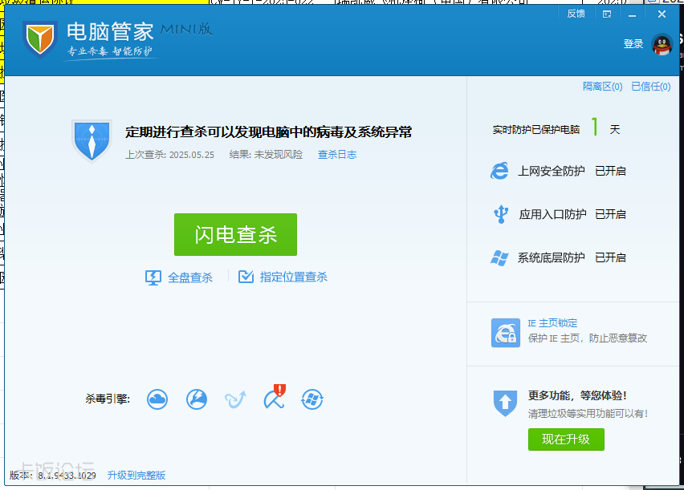Open 已信任(0) trusted list
684x490 pixels.
tap(651, 87)
